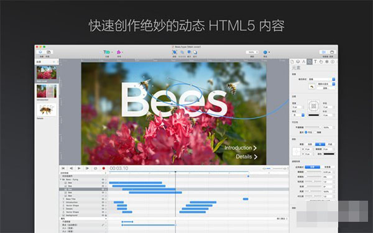The image size is (373, 233).
Task: Open the main timeline selector stepper
Action: (106, 173)
